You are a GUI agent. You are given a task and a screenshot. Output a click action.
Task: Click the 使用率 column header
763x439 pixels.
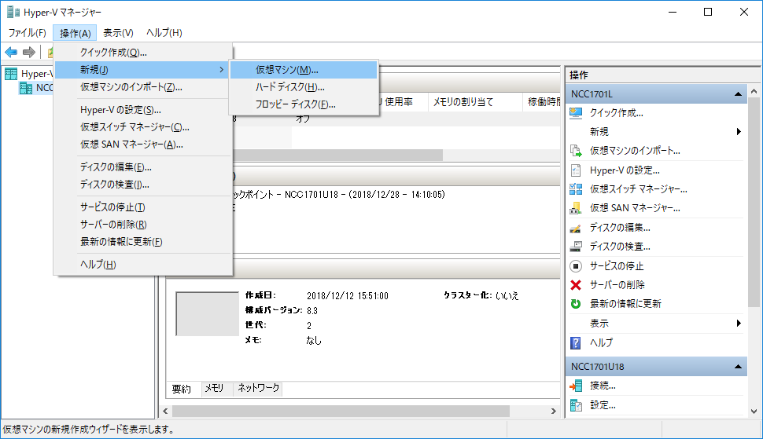[399, 102]
